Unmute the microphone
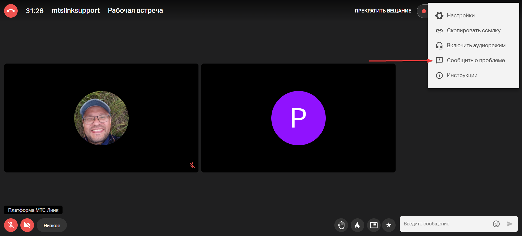The width and height of the screenshot is (522, 236). tap(11, 225)
